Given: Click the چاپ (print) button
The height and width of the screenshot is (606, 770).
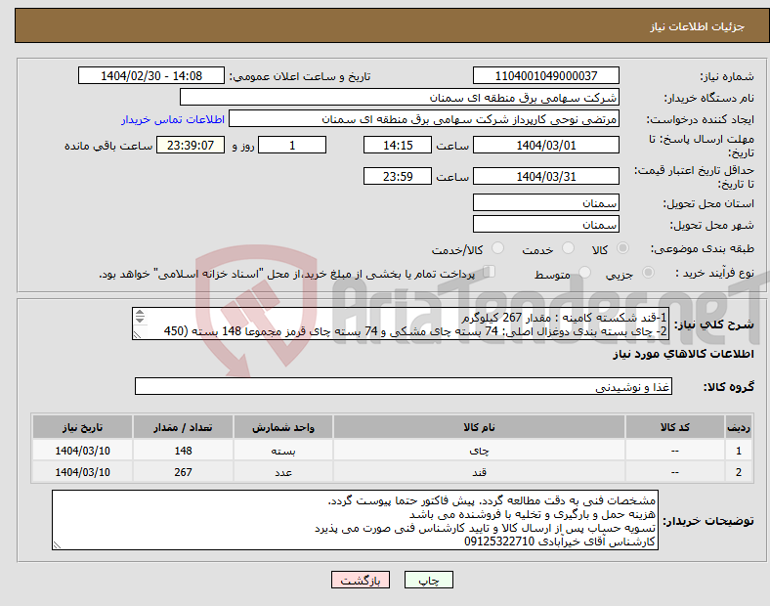Looking at the screenshot, I should click(428, 580).
